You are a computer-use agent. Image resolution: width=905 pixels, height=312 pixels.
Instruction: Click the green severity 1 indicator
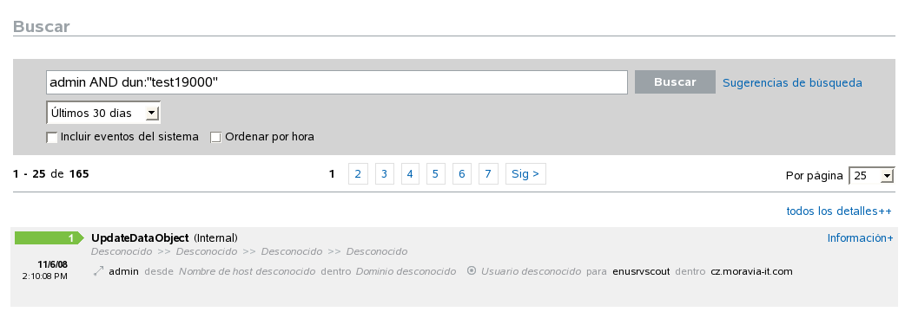tap(49, 237)
